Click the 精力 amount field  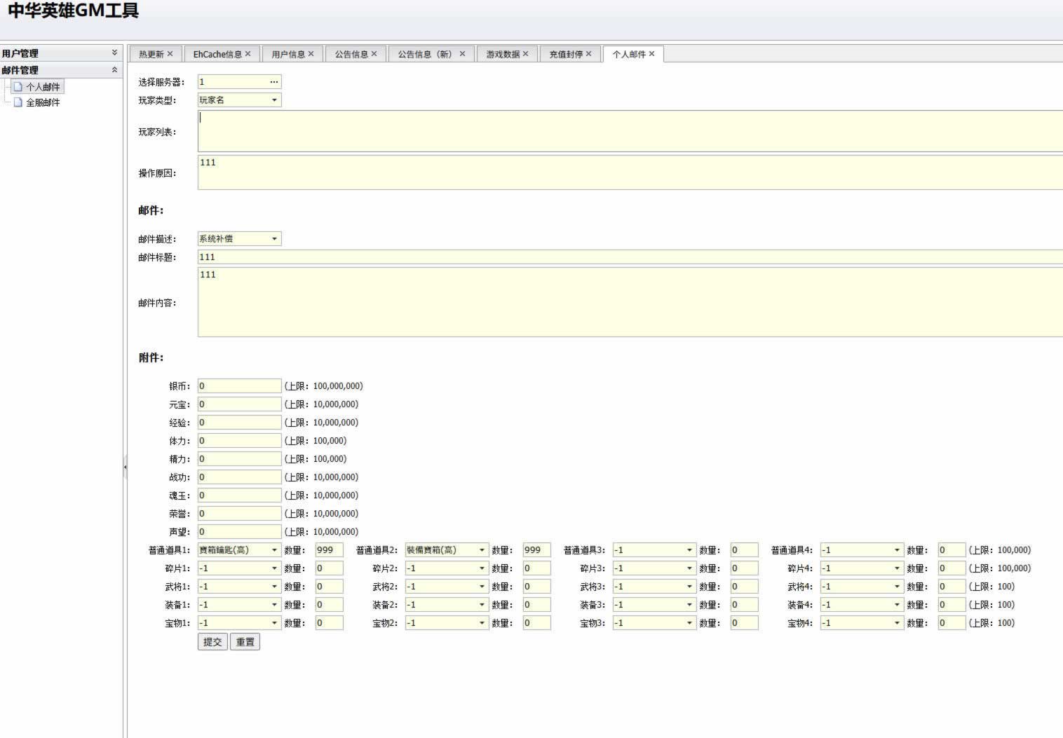239,459
